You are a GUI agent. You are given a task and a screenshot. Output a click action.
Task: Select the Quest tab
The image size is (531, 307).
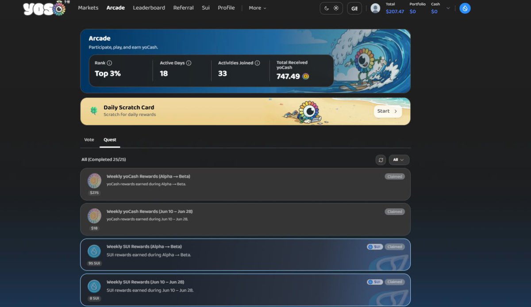110,140
